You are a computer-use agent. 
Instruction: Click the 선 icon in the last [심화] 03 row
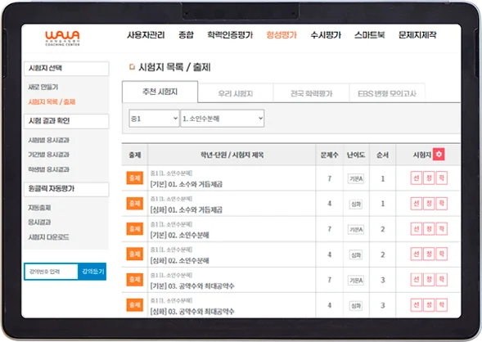(417, 305)
